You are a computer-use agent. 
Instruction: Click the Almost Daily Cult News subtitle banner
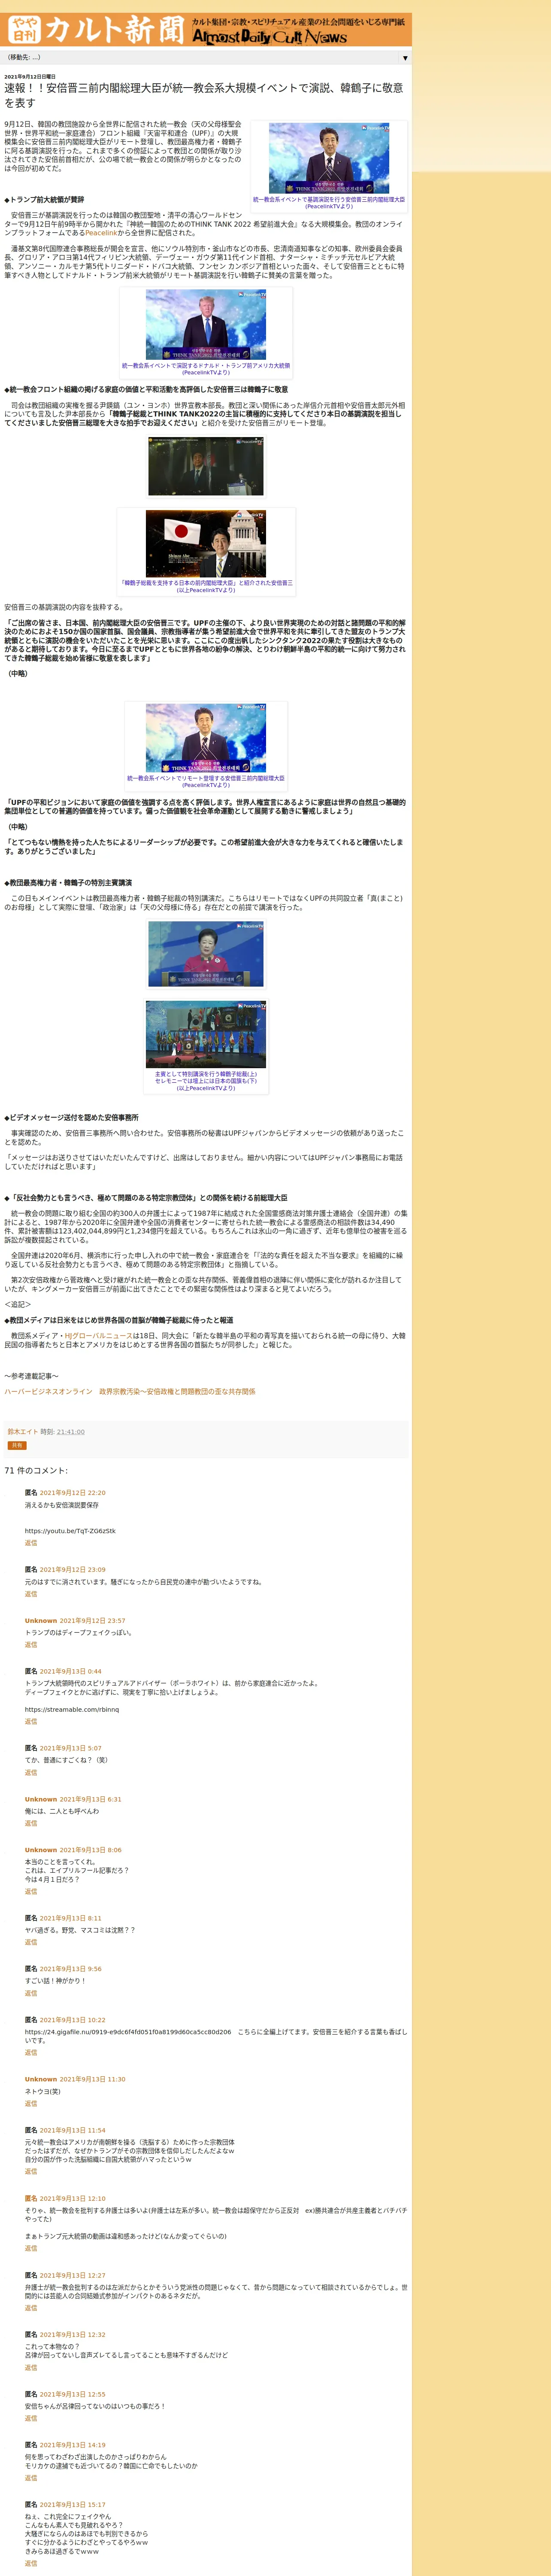[x=298, y=30]
